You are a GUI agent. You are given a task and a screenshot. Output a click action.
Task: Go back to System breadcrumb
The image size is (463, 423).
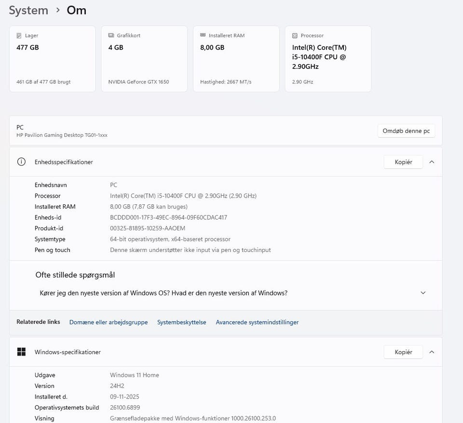click(28, 10)
